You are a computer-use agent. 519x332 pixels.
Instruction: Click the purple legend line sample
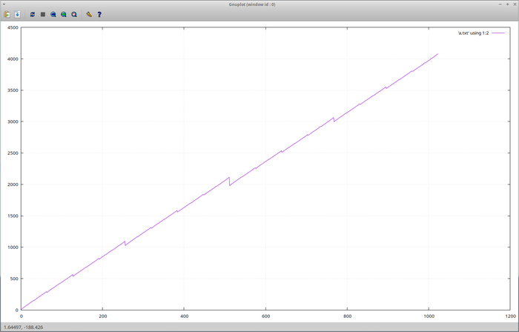pos(497,33)
